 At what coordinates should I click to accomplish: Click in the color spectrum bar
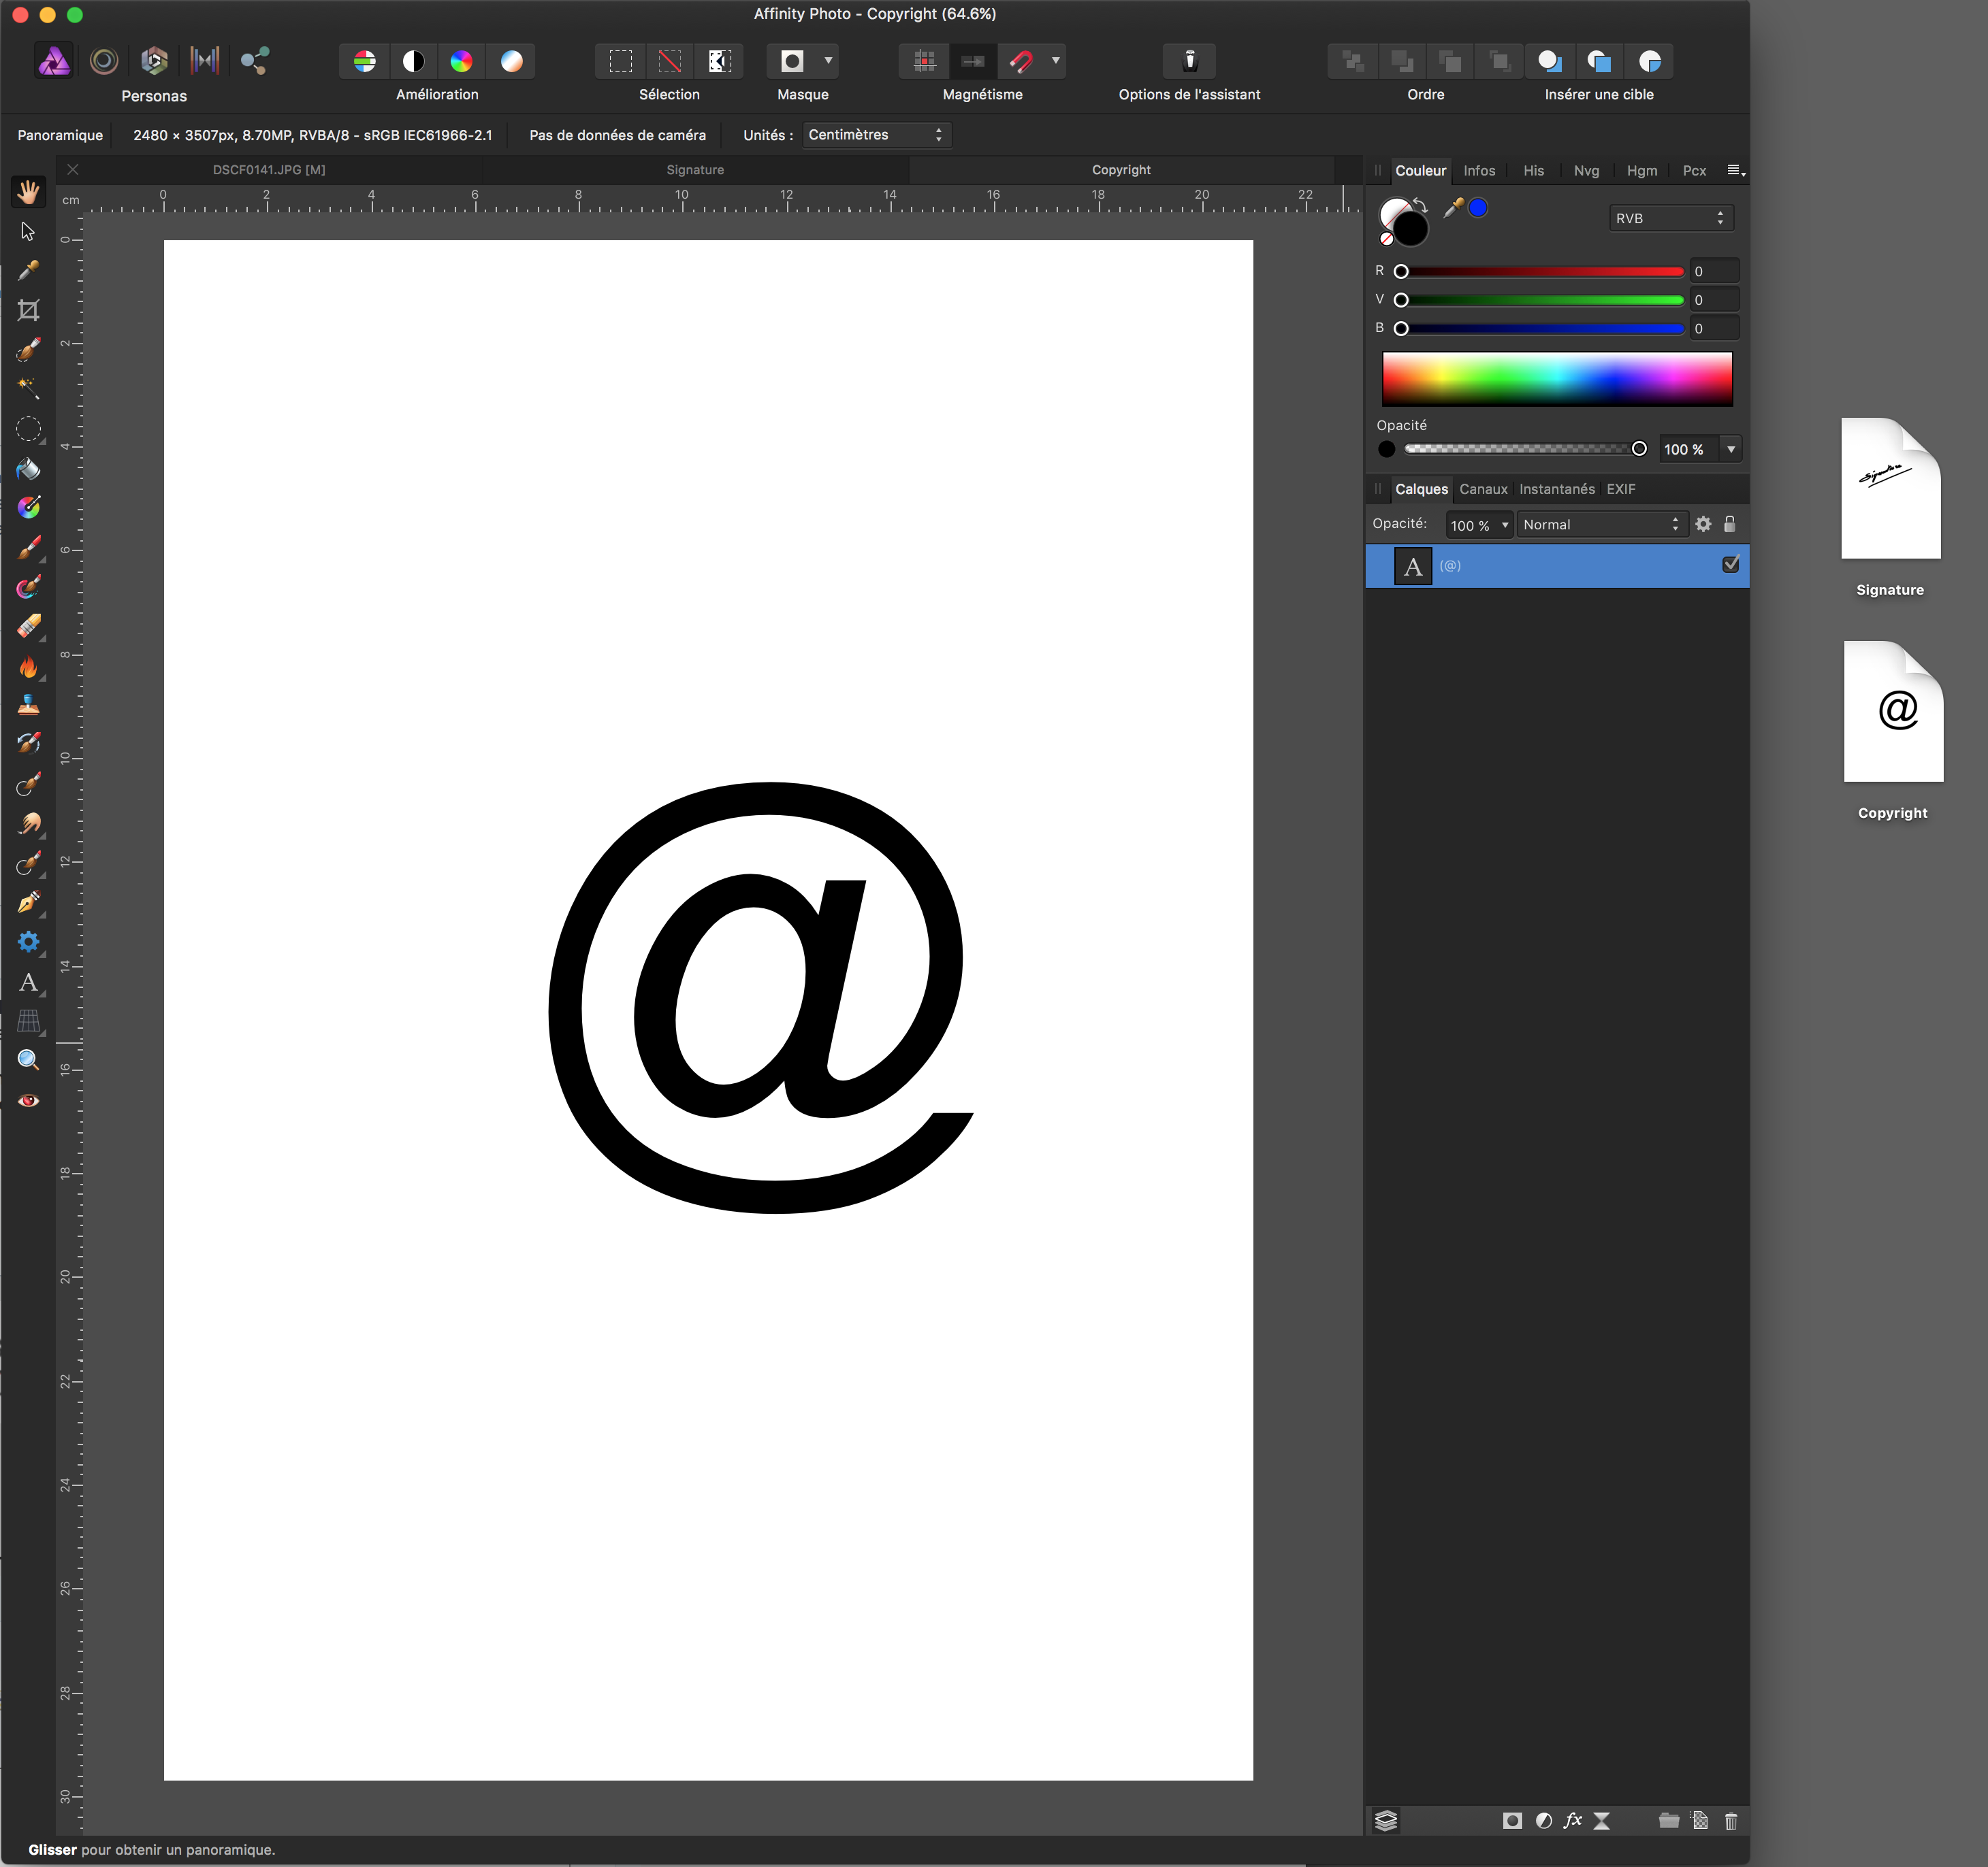coord(1556,379)
